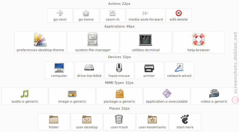Click the video-x-generic film reel icon
The image size is (239, 132).
pos(214,94)
